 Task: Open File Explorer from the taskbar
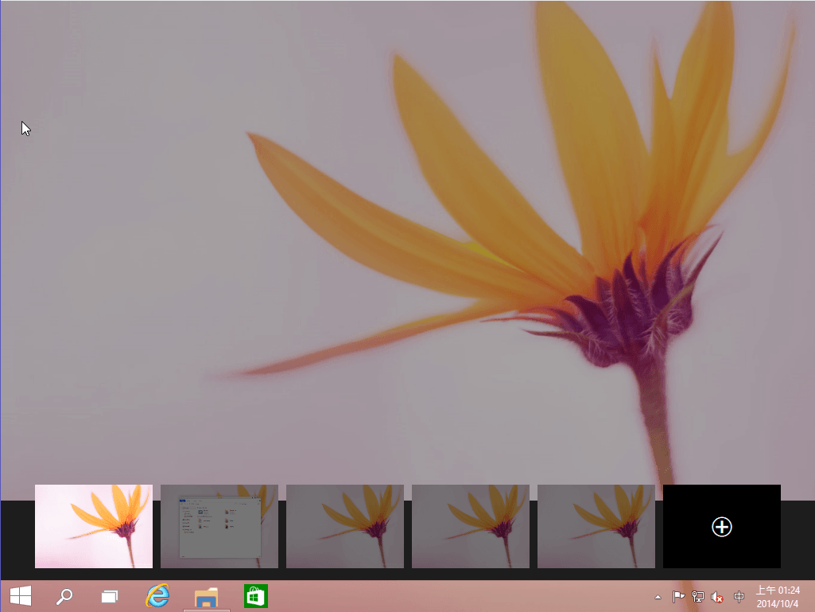(x=207, y=596)
